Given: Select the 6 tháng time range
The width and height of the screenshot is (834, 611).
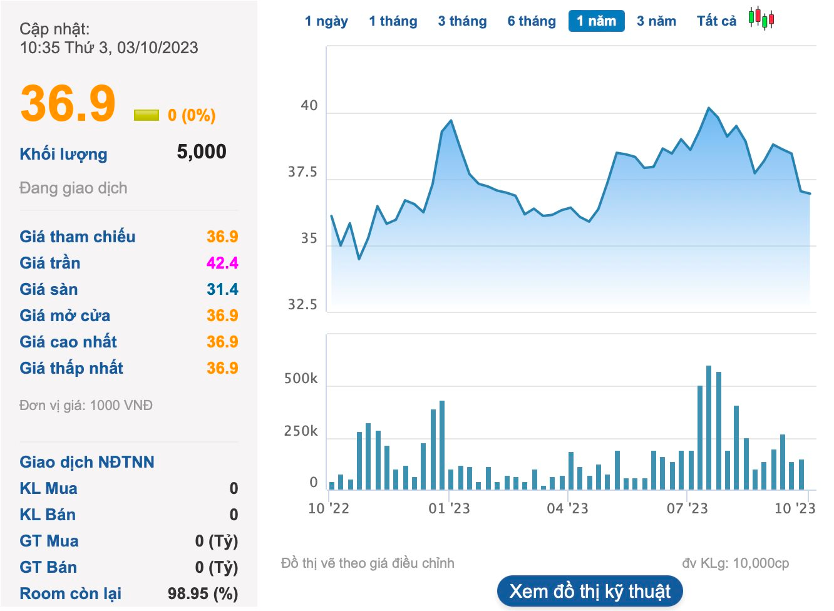Looking at the screenshot, I should coord(532,21).
